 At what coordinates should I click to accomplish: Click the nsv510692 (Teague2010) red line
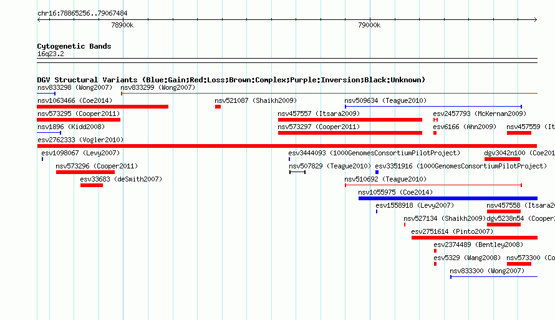[433, 185]
